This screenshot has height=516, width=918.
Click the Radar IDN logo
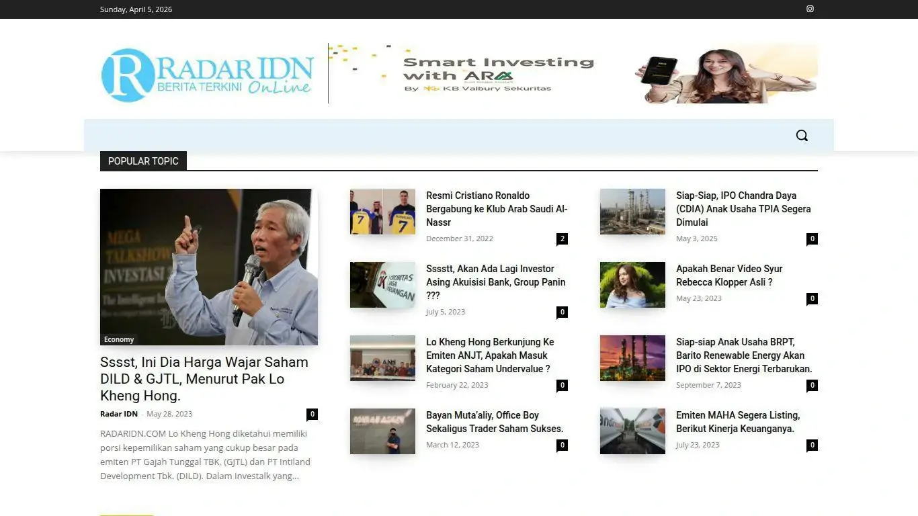point(206,73)
